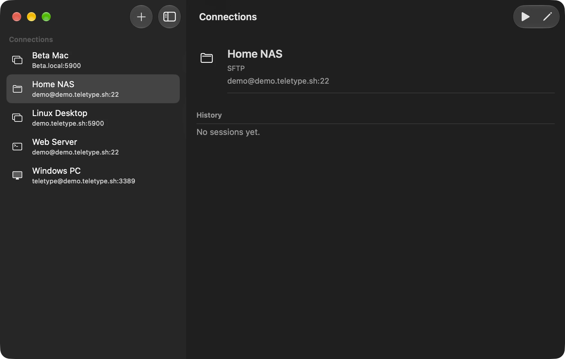Toggle the sidebar panel icon

click(169, 17)
